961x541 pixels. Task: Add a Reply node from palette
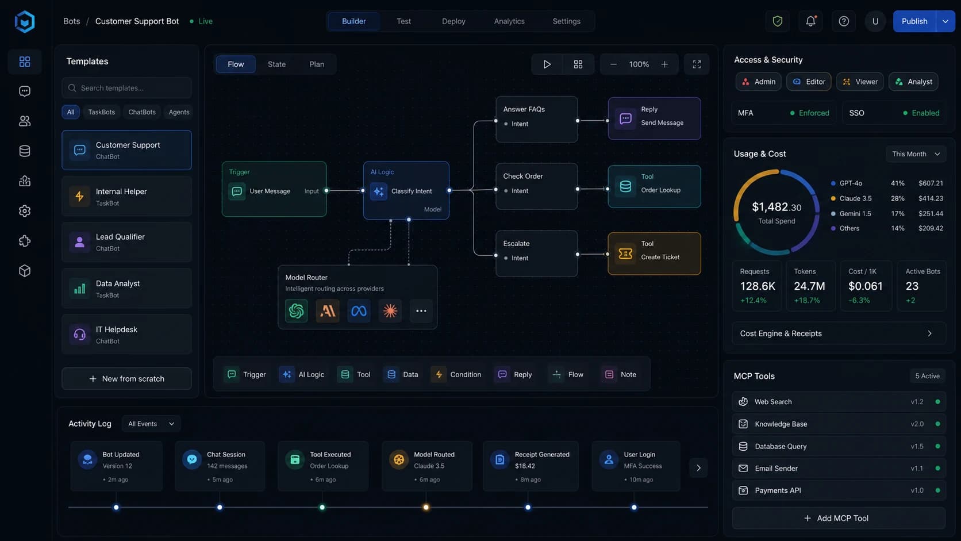coord(514,374)
